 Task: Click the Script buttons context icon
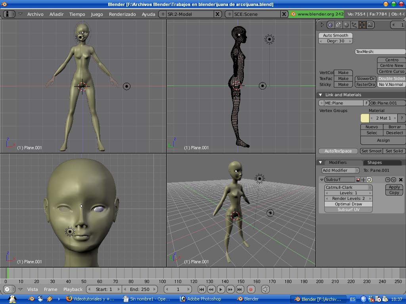pyautogui.click(x=338, y=25)
